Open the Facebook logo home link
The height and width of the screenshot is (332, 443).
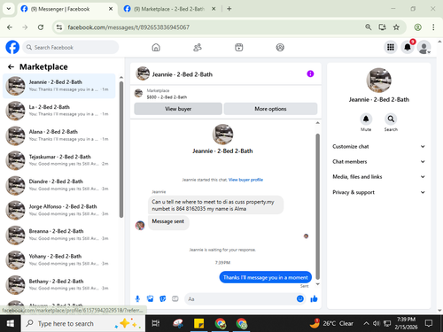pyautogui.click(x=12, y=47)
